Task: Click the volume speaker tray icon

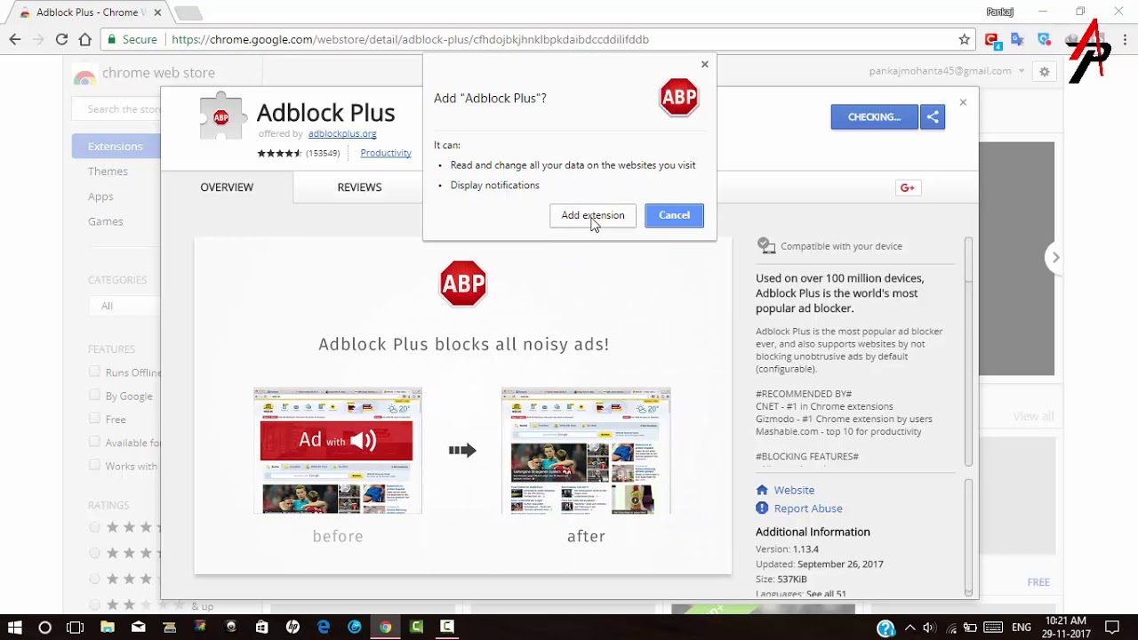Action: pos(928,628)
